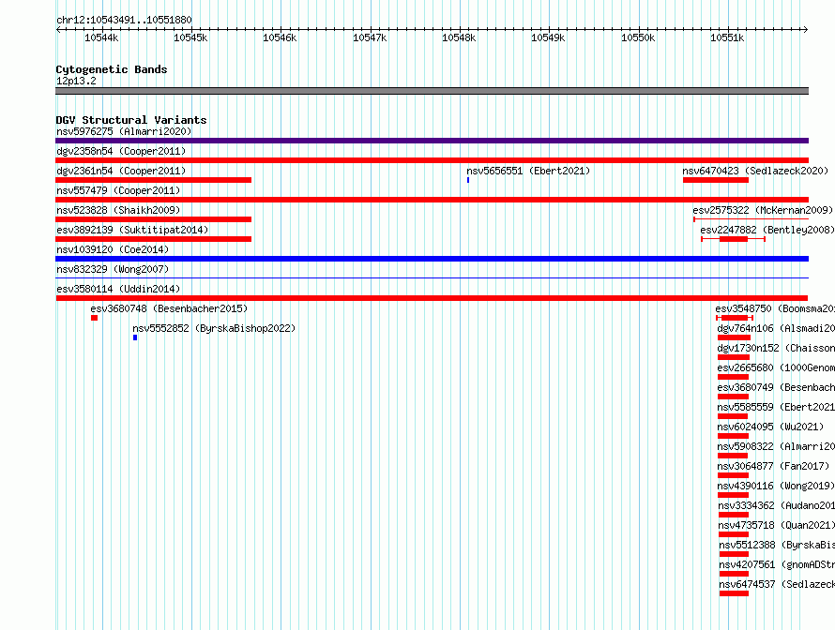Select esv3680748 (Besenbacher2015) label
The image size is (835, 630).
[169, 308]
